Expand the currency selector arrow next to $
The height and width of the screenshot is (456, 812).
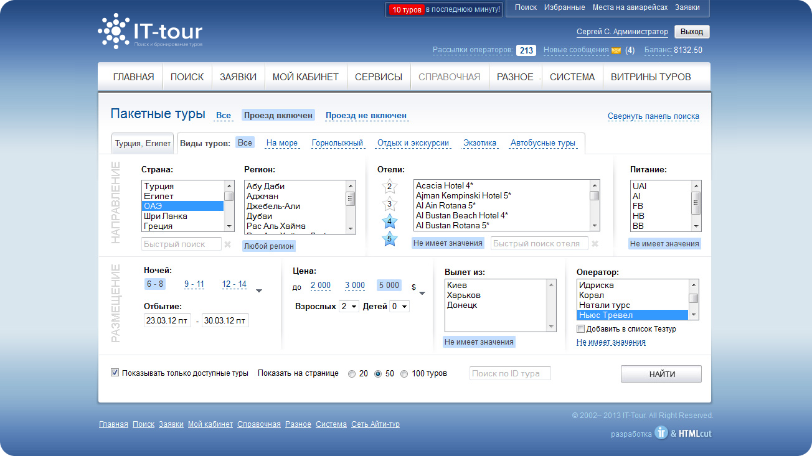(x=422, y=293)
